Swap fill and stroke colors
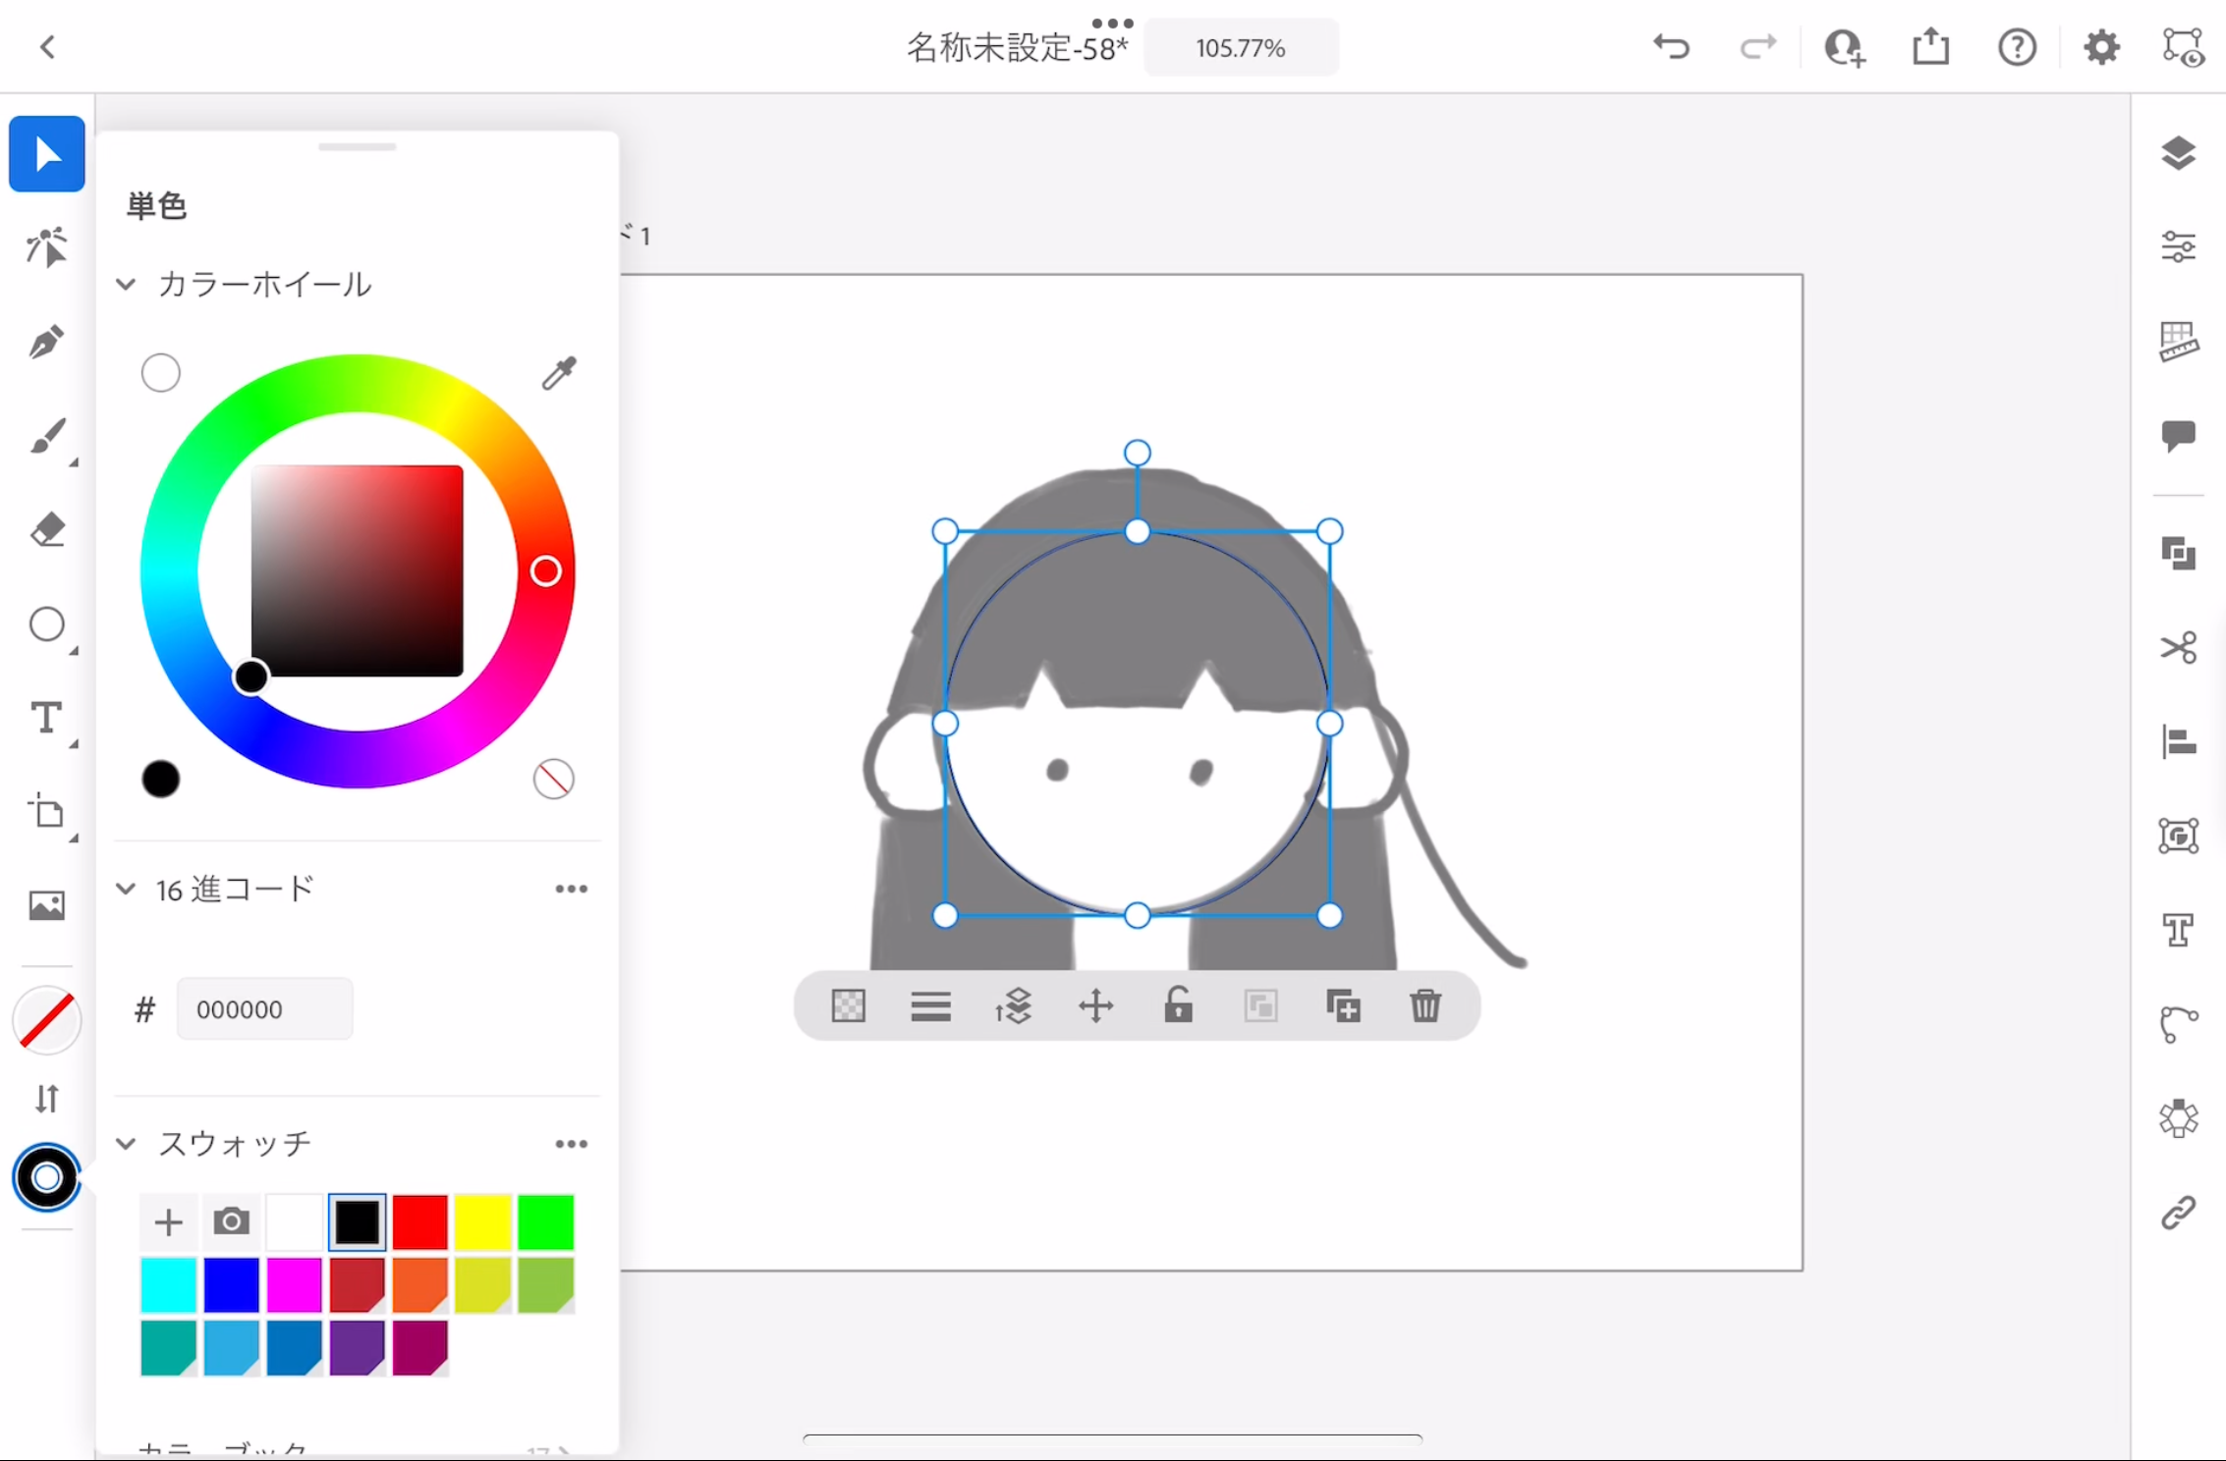This screenshot has height=1461, width=2226. tap(46, 1098)
